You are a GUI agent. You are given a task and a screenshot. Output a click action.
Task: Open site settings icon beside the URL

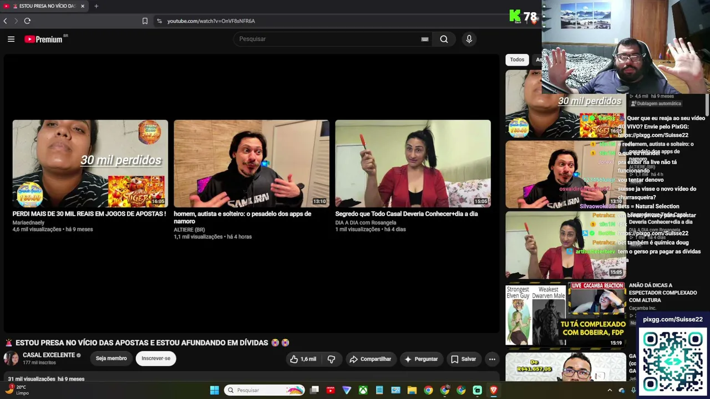click(x=159, y=21)
